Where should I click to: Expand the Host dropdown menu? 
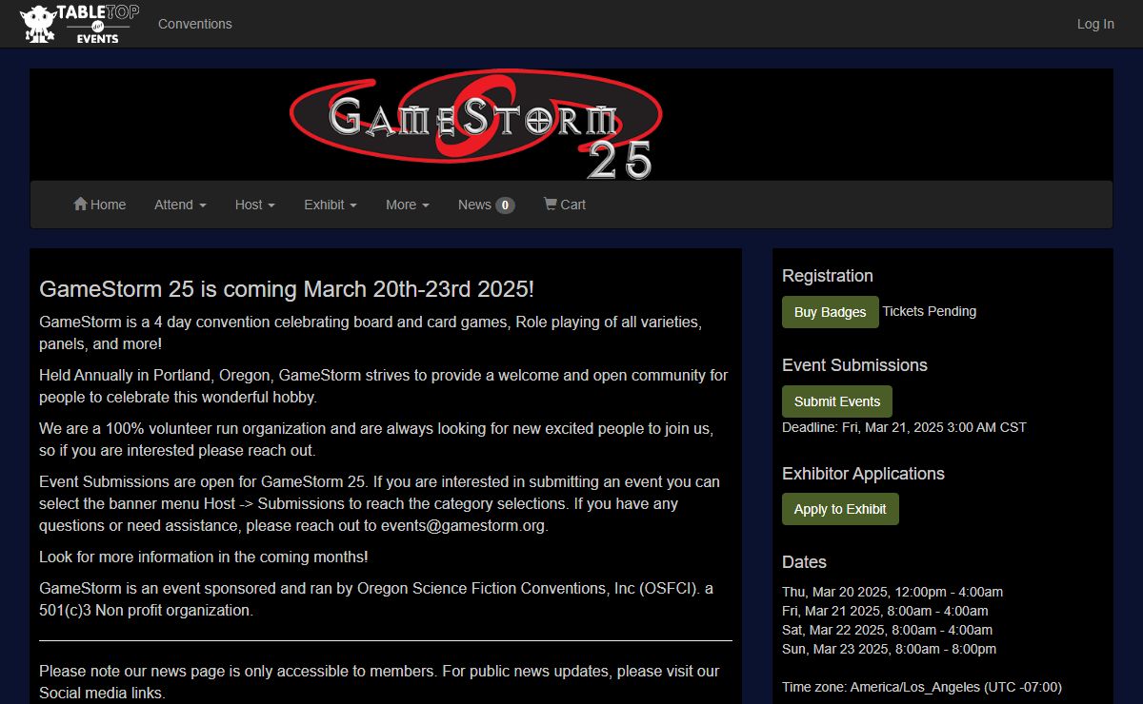click(255, 205)
